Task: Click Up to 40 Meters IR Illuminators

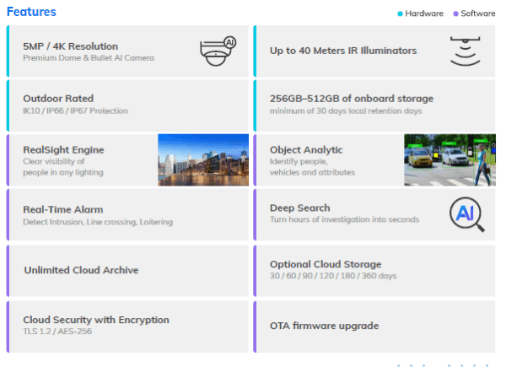Action: (x=342, y=51)
